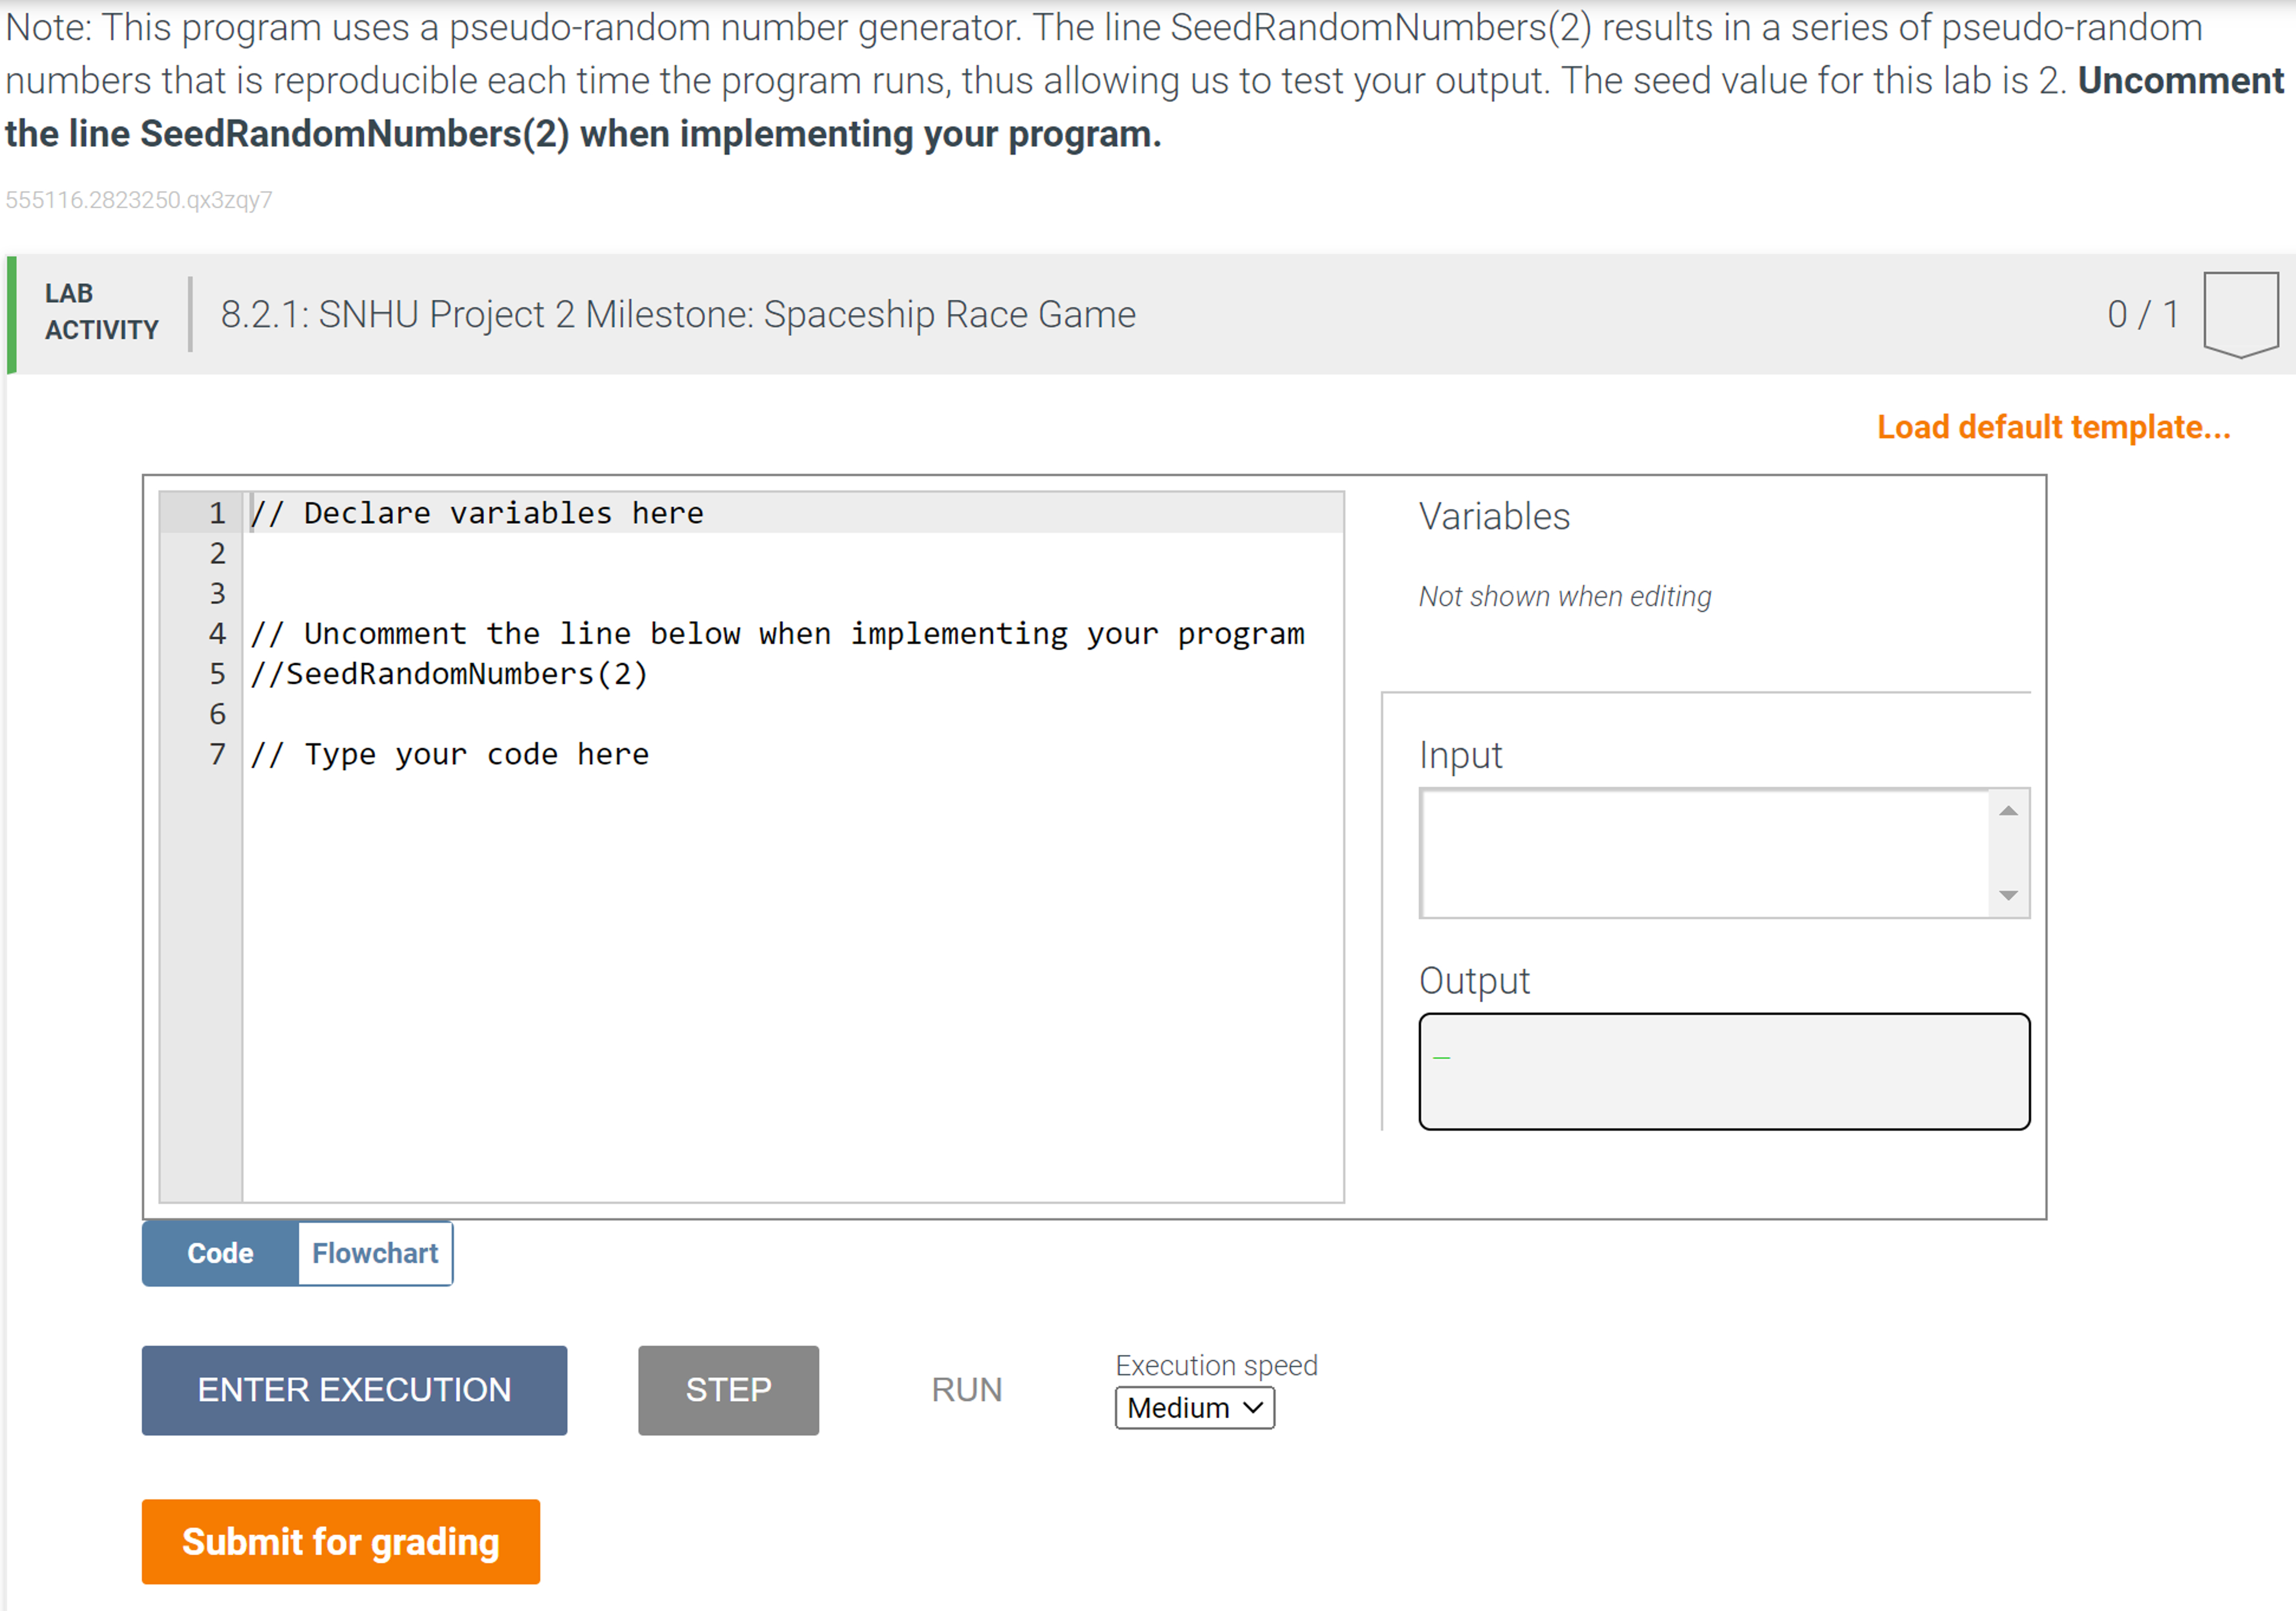The image size is (2296, 1611).
Task: Click Submit for grading
Action: (x=340, y=1541)
